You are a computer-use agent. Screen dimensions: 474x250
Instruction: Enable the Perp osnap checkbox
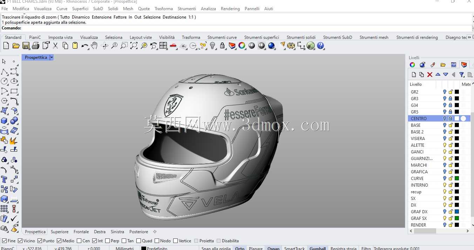pos(107,241)
